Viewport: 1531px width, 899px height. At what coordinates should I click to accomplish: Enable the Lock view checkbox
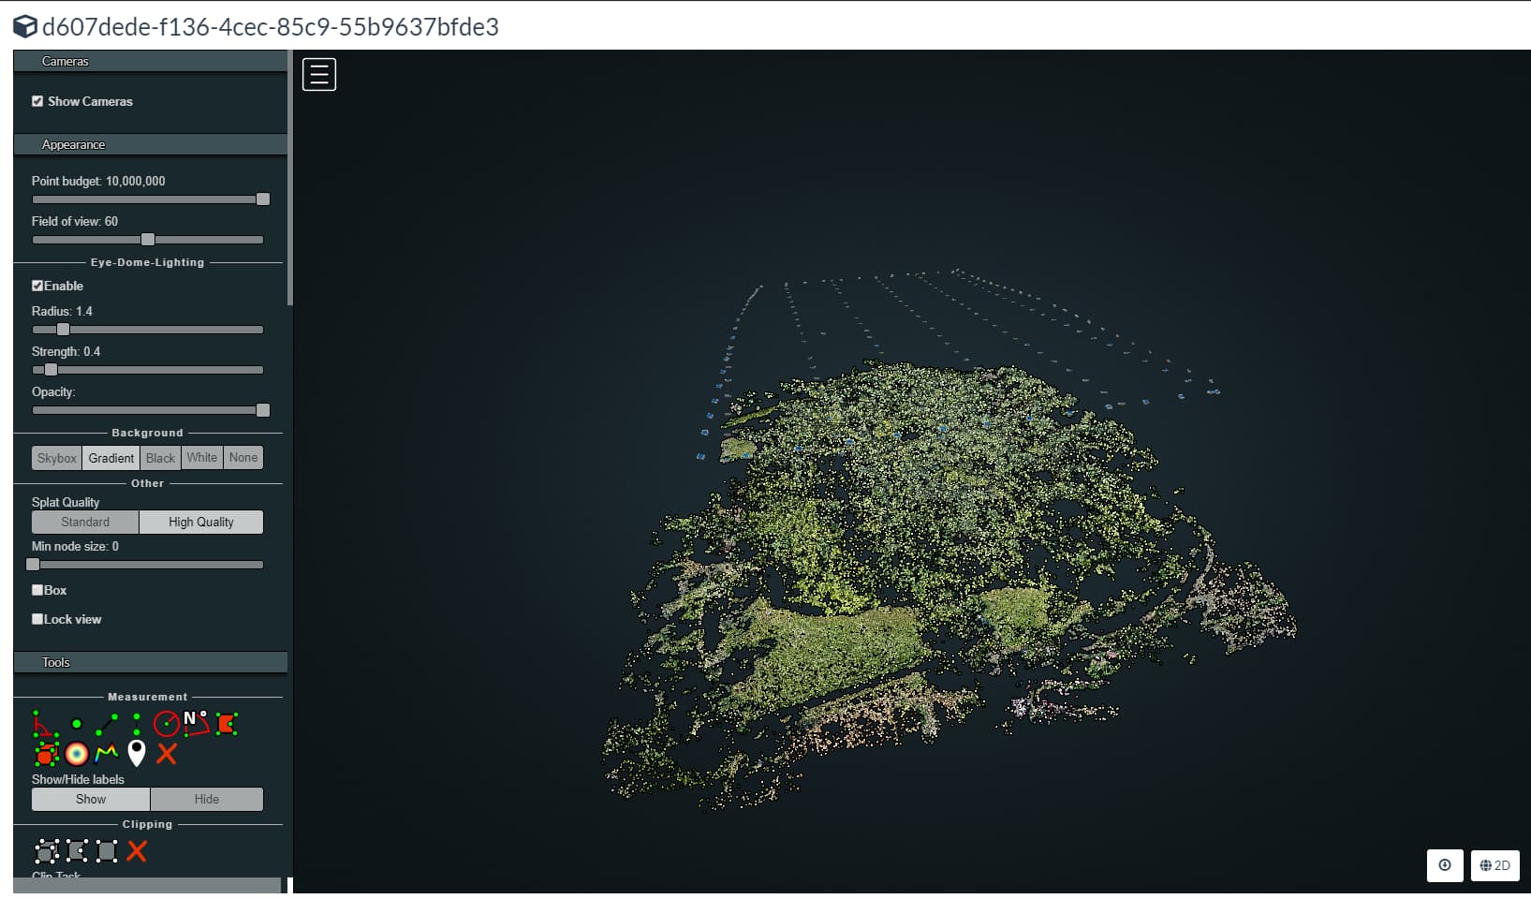tap(37, 619)
